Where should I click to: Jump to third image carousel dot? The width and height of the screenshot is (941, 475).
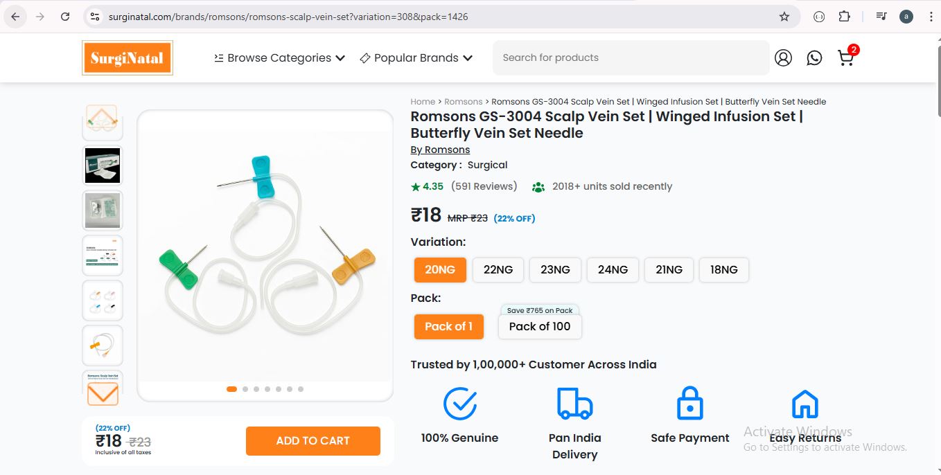256,389
